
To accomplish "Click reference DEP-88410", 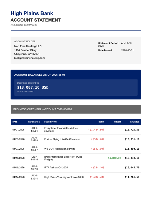I will [x=34, y=158].
